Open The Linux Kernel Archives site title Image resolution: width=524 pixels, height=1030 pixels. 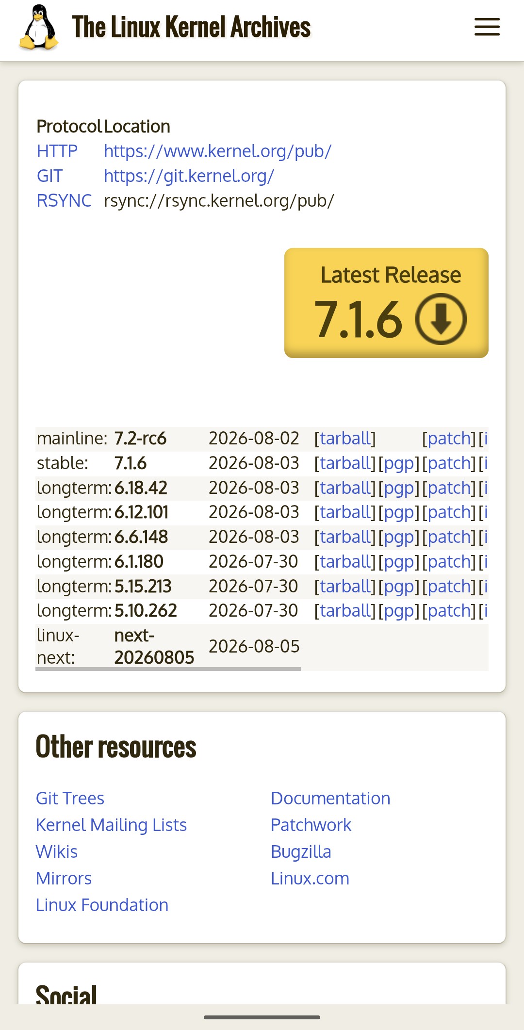point(191,27)
